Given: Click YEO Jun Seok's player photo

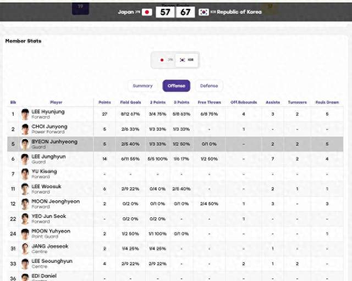Looking at the screenshot, I should (x=25, y=218).
